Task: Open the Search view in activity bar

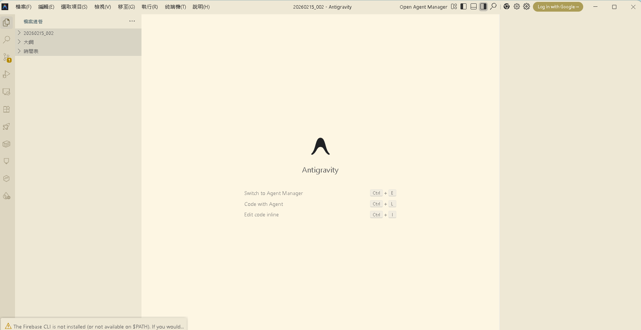Action: pos(6,40)
